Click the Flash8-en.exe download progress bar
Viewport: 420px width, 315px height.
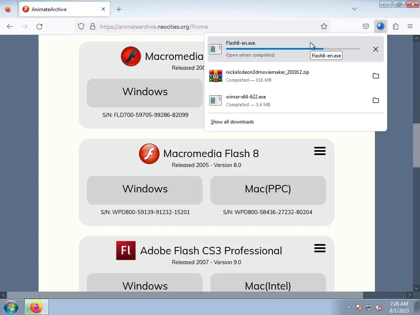coord(293,49)
